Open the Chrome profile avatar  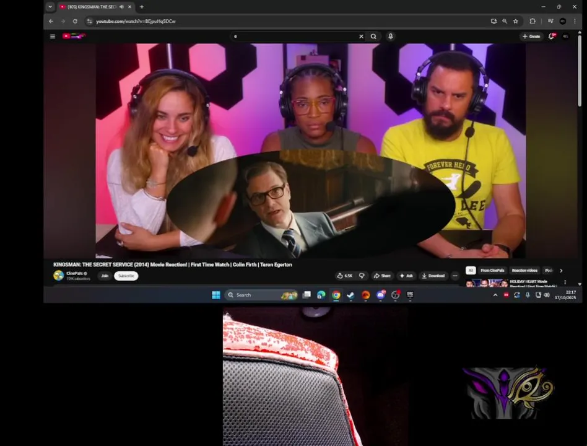563,21
